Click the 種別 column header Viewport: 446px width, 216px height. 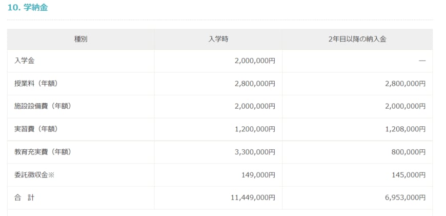(x=80, y=39)
